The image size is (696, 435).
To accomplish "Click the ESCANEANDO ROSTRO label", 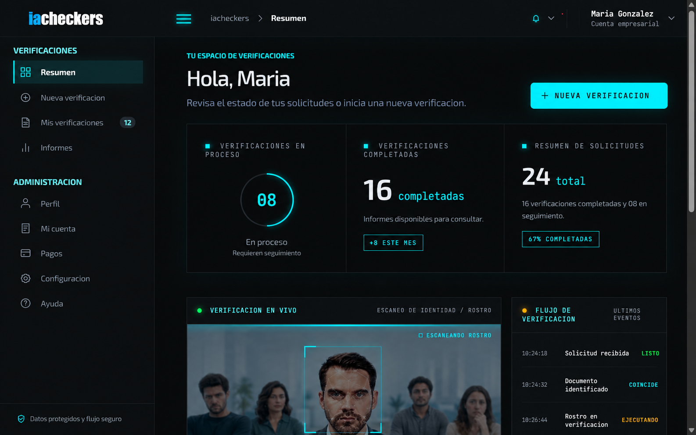I will pyautogui.click(x=455, y=335).
